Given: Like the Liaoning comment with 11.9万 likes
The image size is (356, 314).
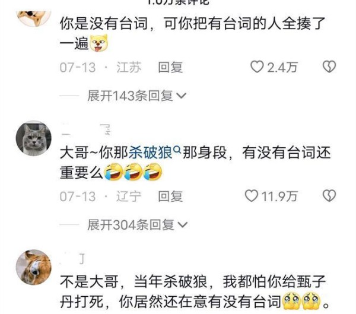Looking at the screenshot, I should [x=252, y=196].
